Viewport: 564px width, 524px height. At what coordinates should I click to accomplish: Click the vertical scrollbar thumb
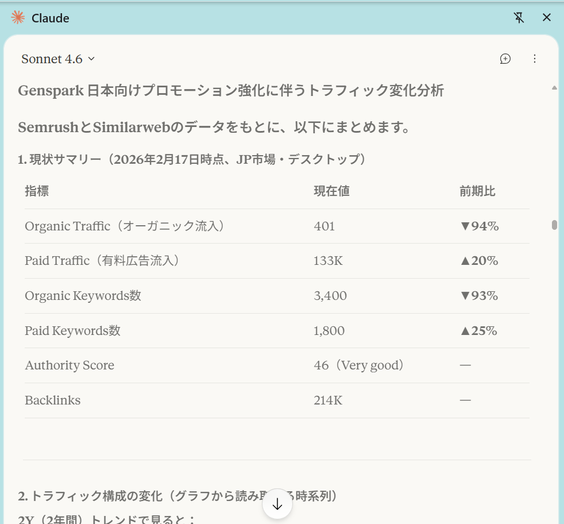[554, 225]
